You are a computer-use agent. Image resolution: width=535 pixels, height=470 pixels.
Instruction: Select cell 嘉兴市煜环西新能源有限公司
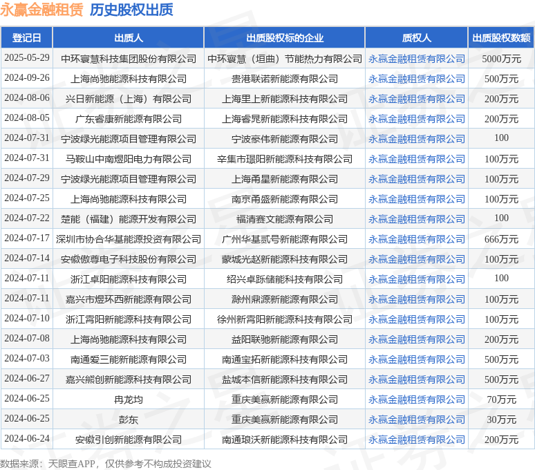129,299
